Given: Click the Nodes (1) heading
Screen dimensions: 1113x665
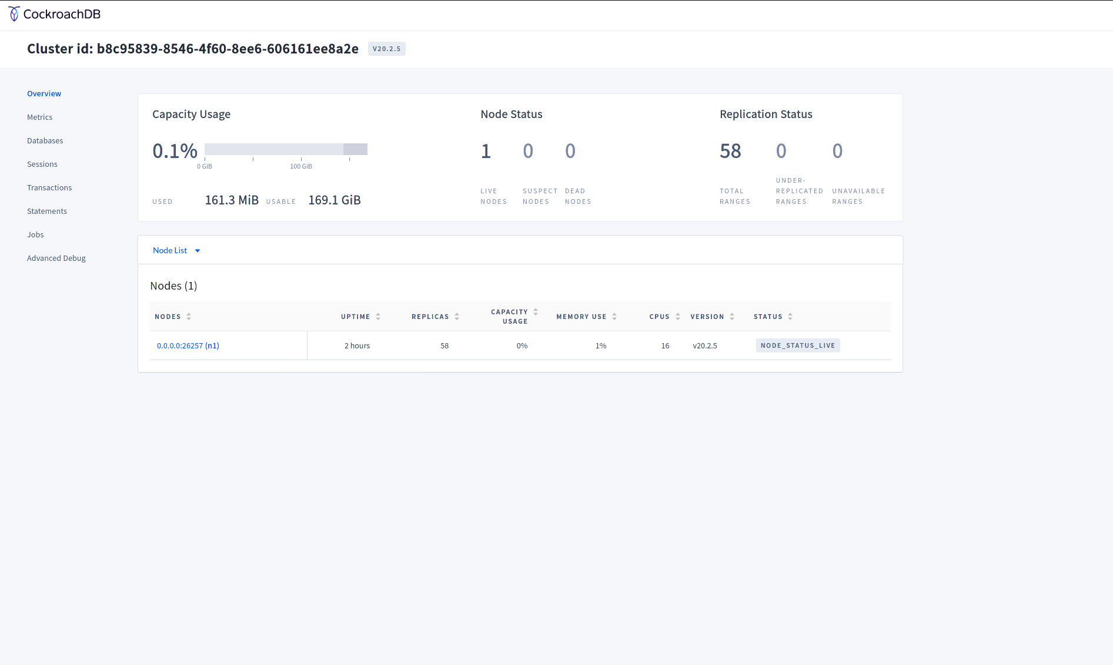Looking at the screenshot, I should tap(173, 286).
